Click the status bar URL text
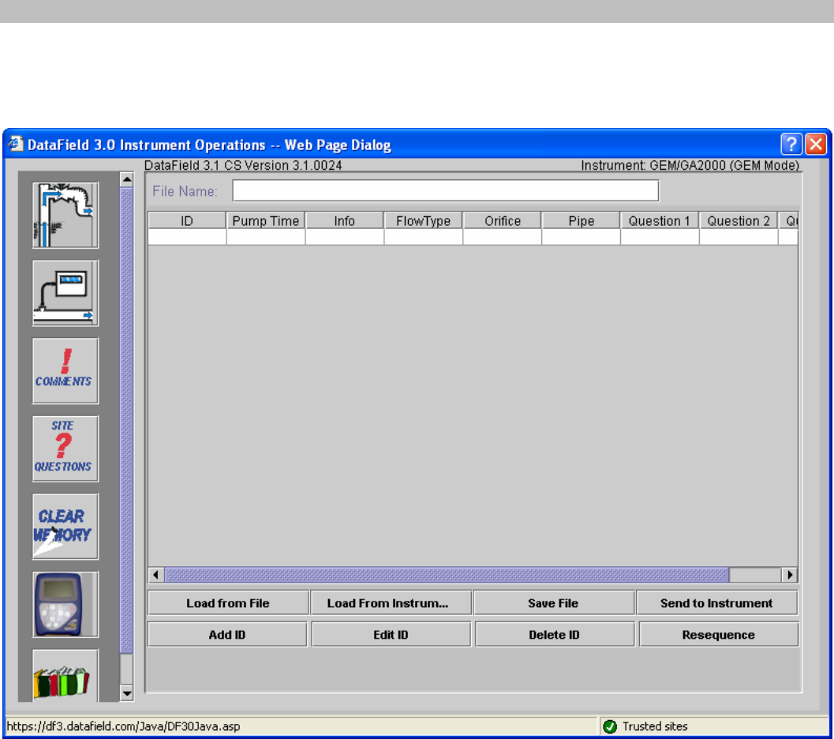834x739 pixels. (123, 726)
